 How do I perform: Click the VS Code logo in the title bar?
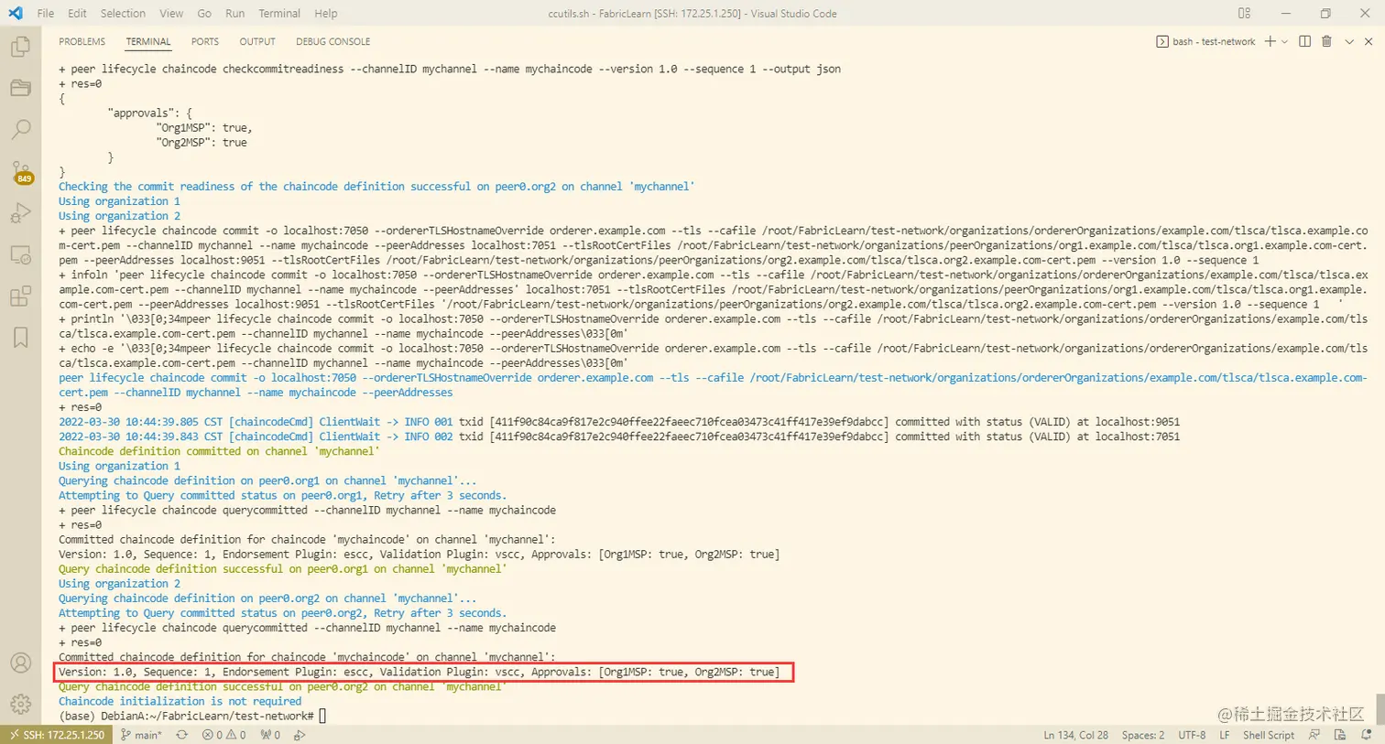[16, 13]
